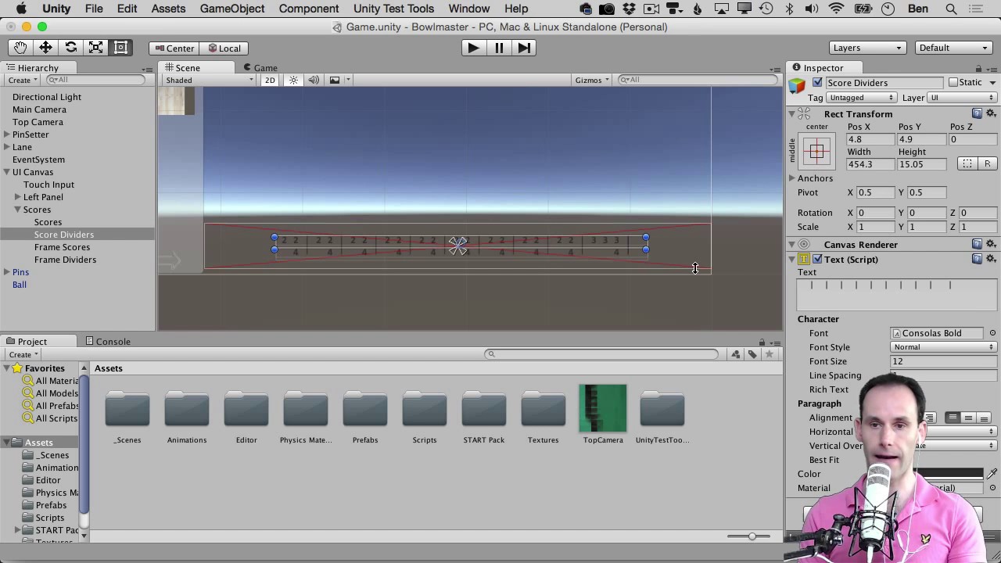Select the Move tool
This screenshot has height=563, width=1001.
pyautogui.click(x=45, y=48)
